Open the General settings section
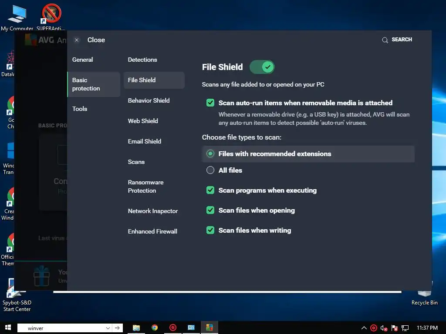Screen dimensions: 446x334 point(82,60)
